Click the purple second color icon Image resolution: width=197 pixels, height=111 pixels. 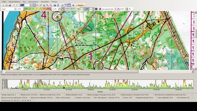(x=100, y=9)
